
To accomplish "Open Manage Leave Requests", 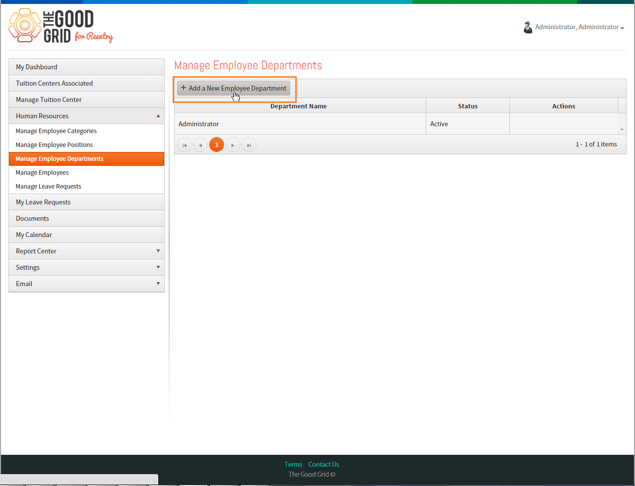I will pyautogui.click(x=48, y=187).
